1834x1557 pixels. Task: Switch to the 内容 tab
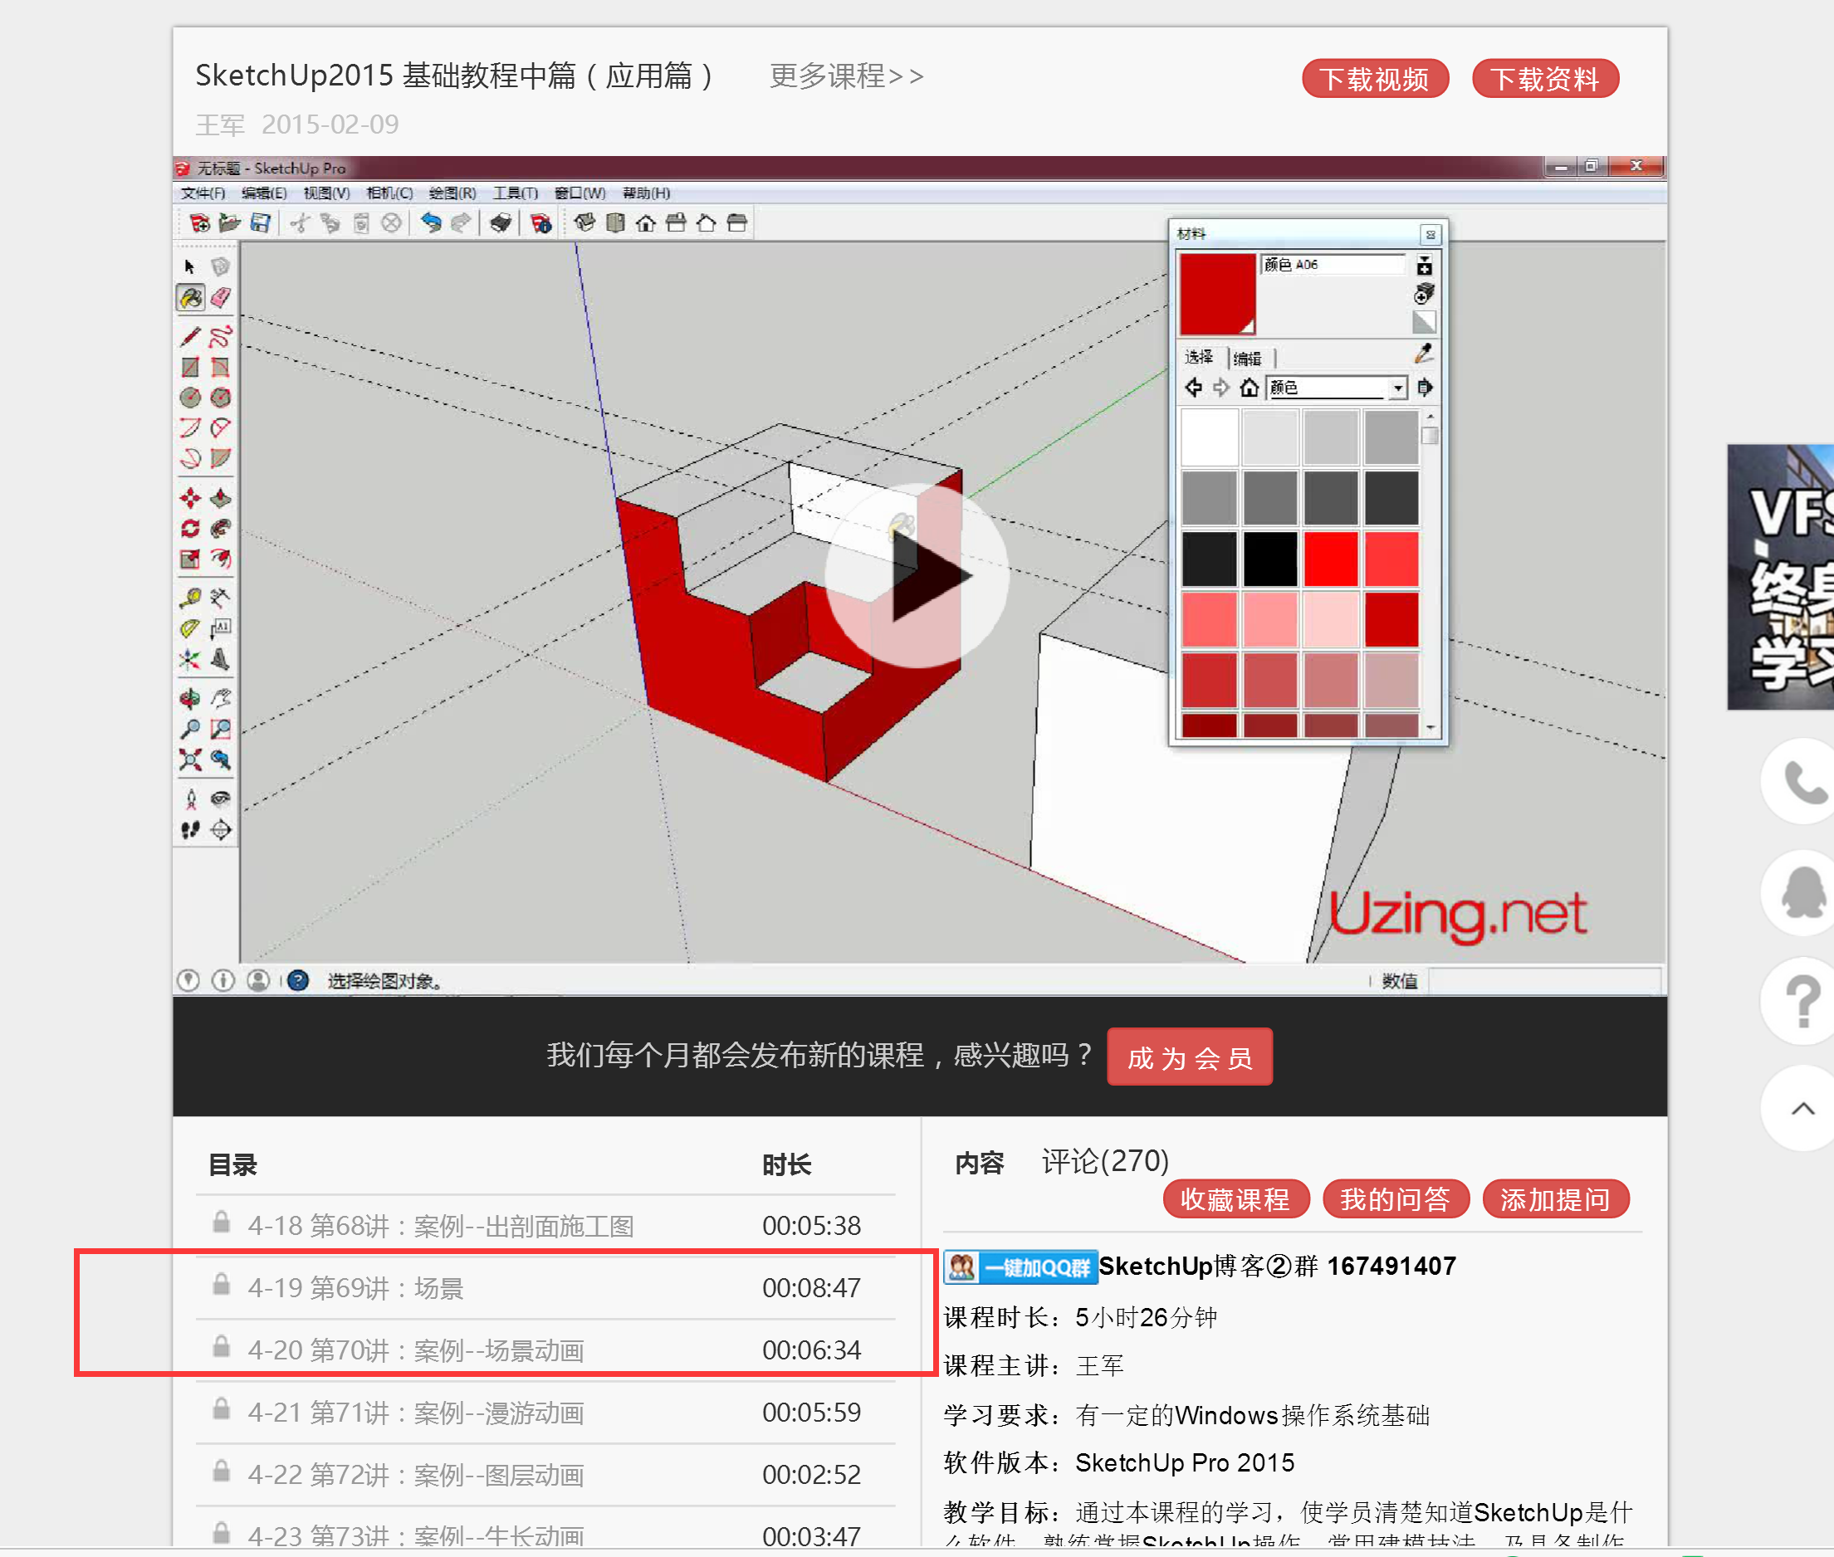(x=979, y=1163)
